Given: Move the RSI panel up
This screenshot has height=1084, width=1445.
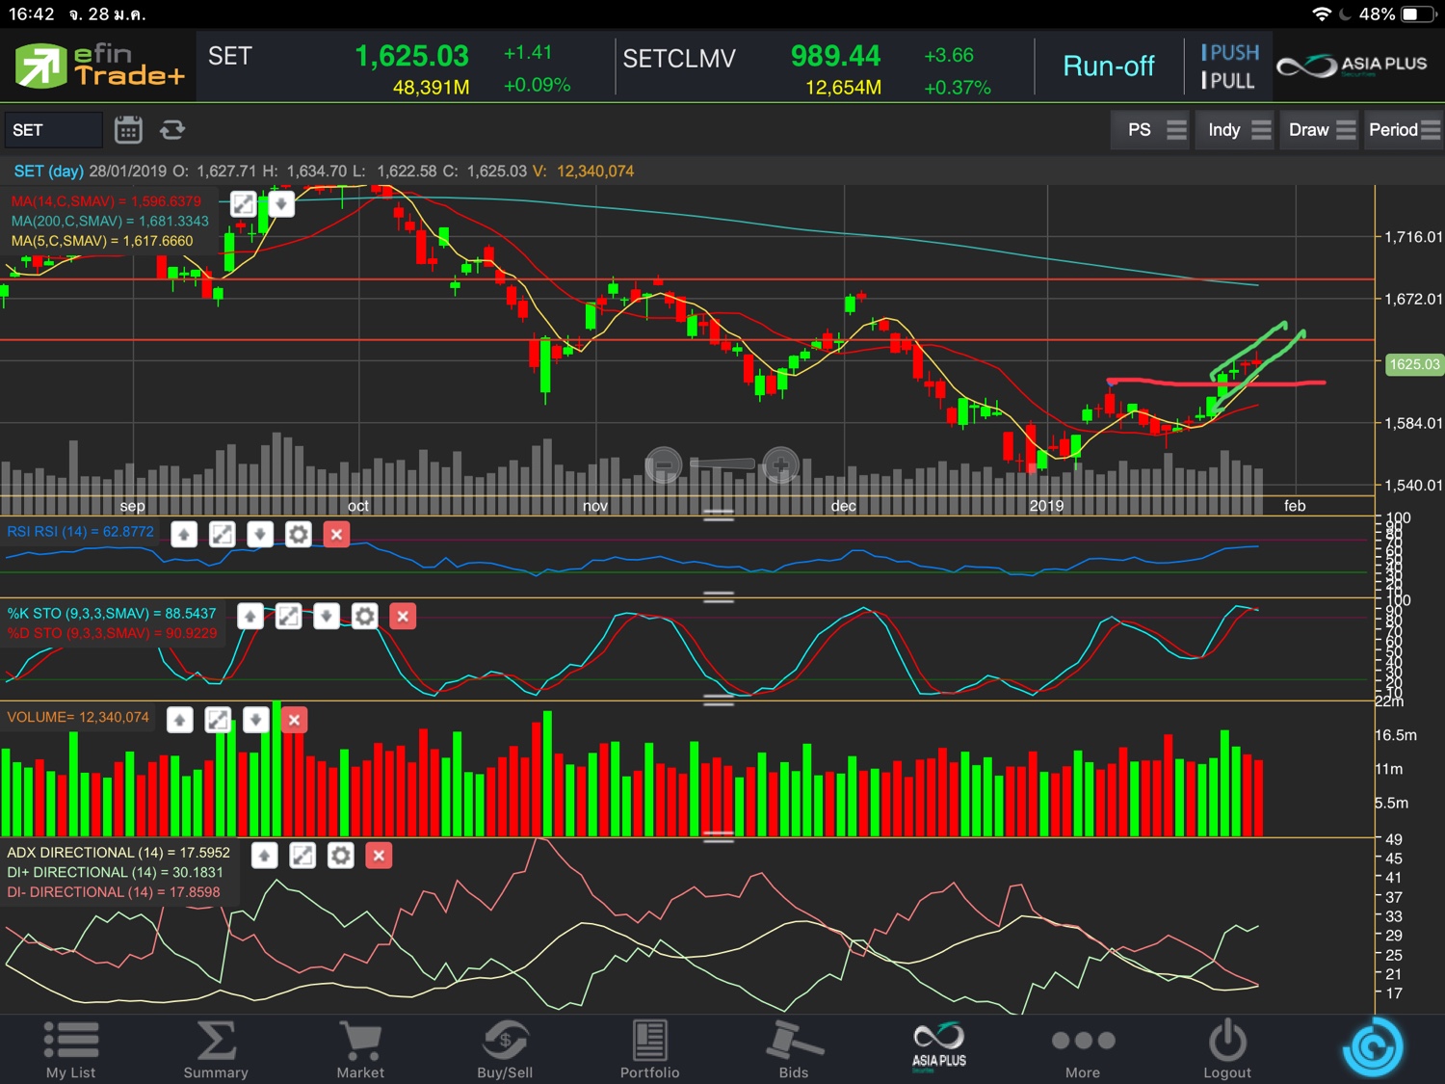Looking at the screenshot, I should coord(184,534).
